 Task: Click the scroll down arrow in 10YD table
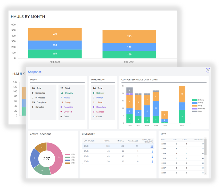pos(205,174)
